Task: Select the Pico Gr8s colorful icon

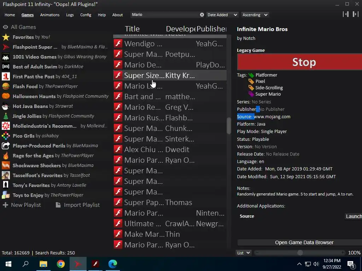Action: pos(6,136)
